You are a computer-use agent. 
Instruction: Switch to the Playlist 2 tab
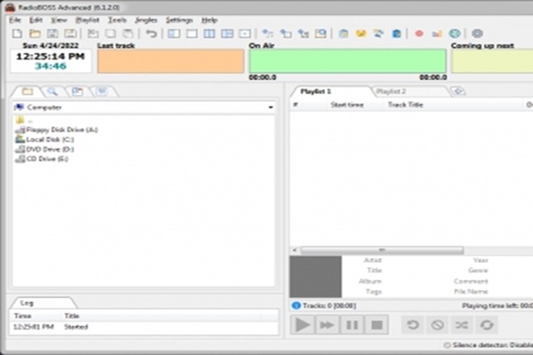pos(391,91)
